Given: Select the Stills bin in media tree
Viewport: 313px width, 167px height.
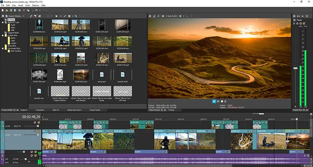Looking at the screenshot, I should [13, 30].
